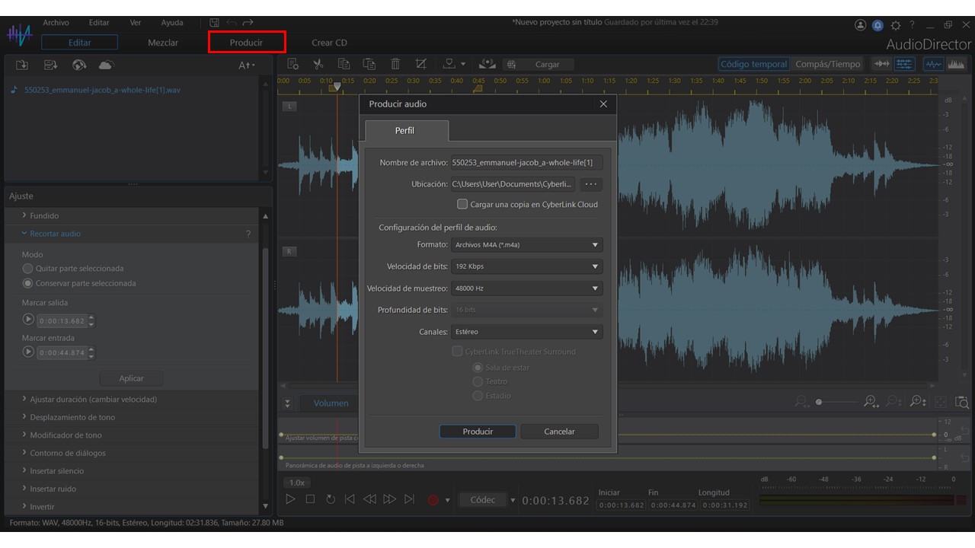Click the save project icon
The width and height of the screenshot is (975, 548).
click(214, 23)
